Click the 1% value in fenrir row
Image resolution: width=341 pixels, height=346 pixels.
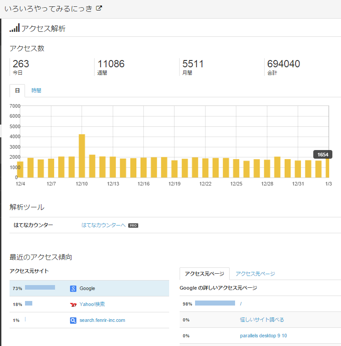click(16, 320)
